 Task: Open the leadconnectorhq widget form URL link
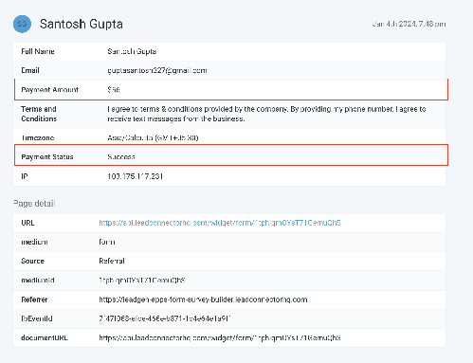(220, 223)
